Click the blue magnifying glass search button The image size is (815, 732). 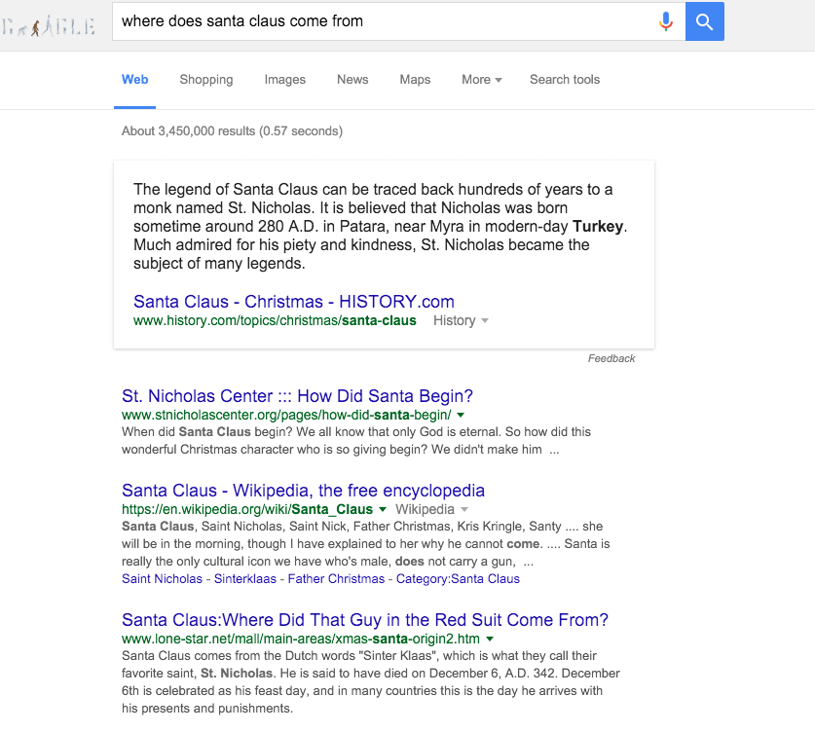click(x=704, y=21)
